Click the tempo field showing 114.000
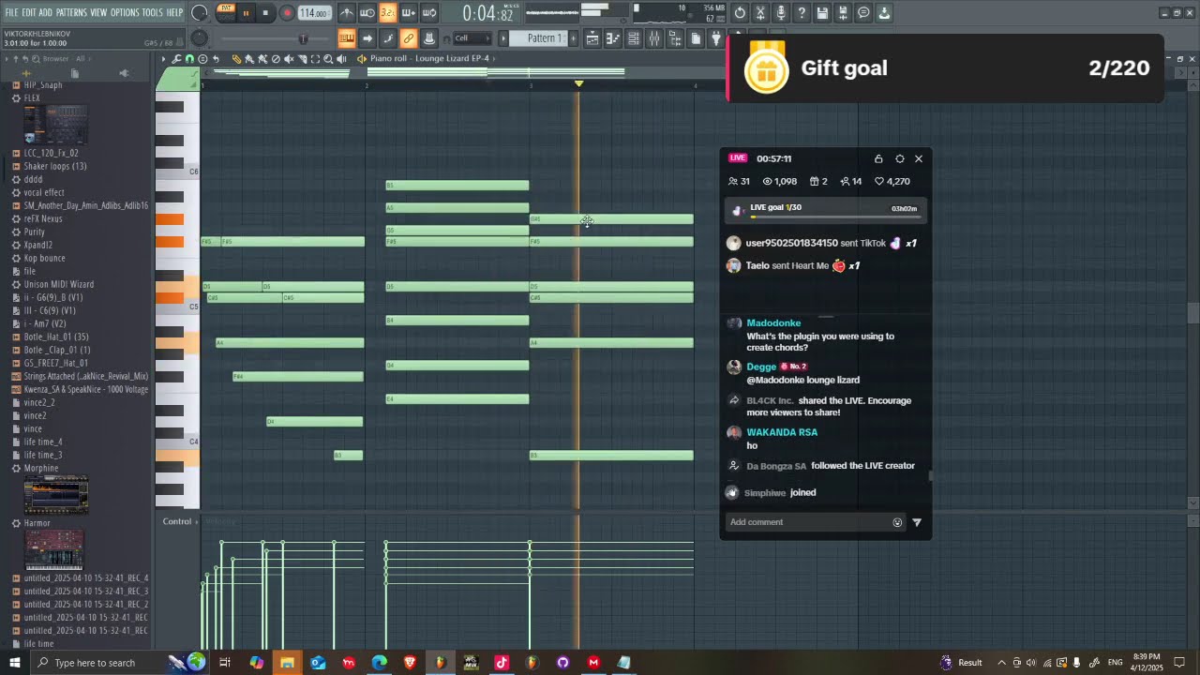Image resolution: width=1200 pixels, height=675 pixels. (314, 13)
